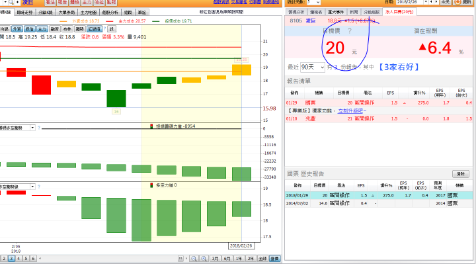Toggle the 主力 cost line overlay on chart
476x264 pixels.
(x=42, y=29)
